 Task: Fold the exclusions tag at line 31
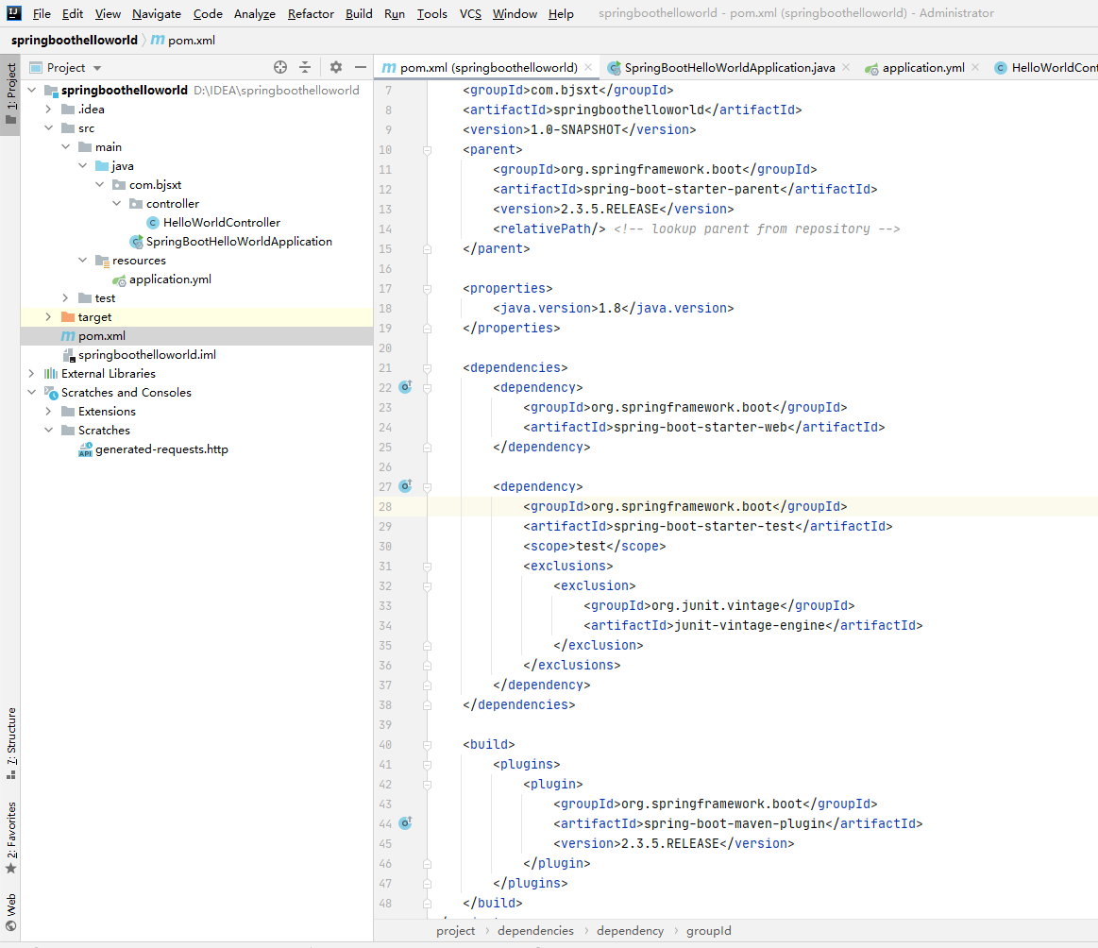click(x=427, y=566)
